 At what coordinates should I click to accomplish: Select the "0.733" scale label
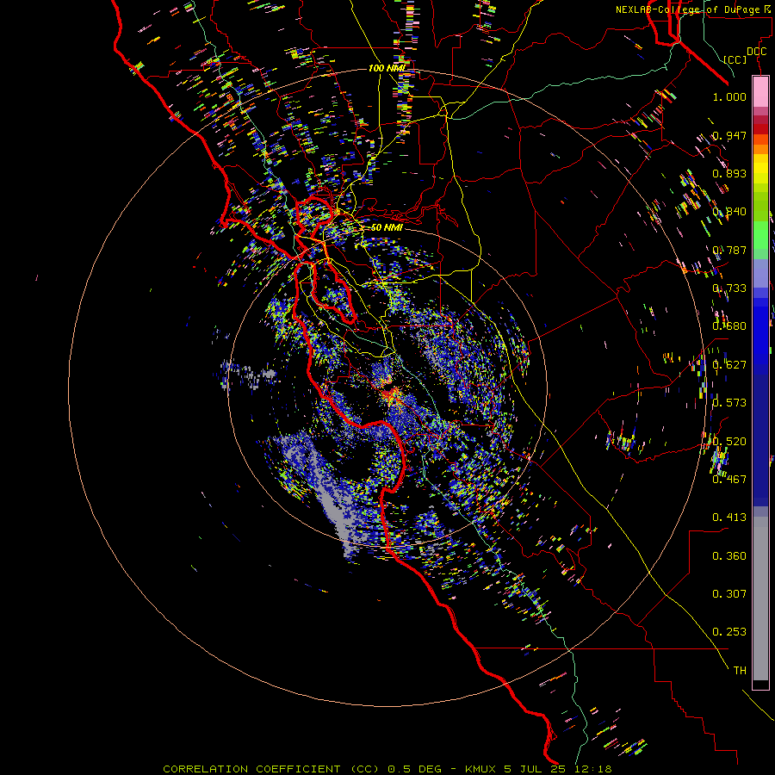(729, 288)
